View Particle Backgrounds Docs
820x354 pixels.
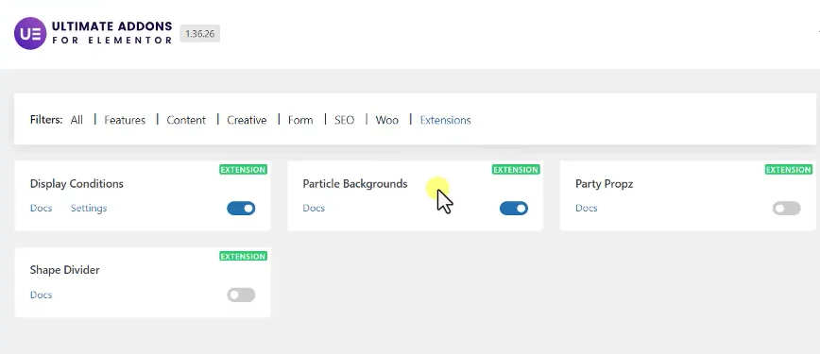[x=314, y=208]
